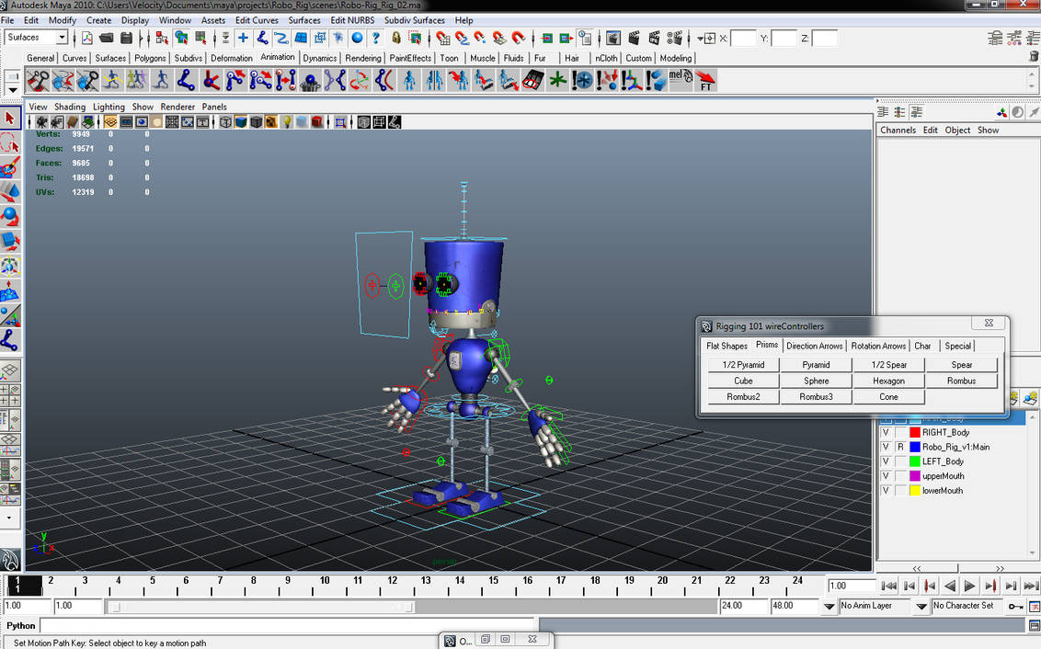The image size is (1041, 649).
Task: Click the mel script shelf icon
Action: [x=681, y=81]
